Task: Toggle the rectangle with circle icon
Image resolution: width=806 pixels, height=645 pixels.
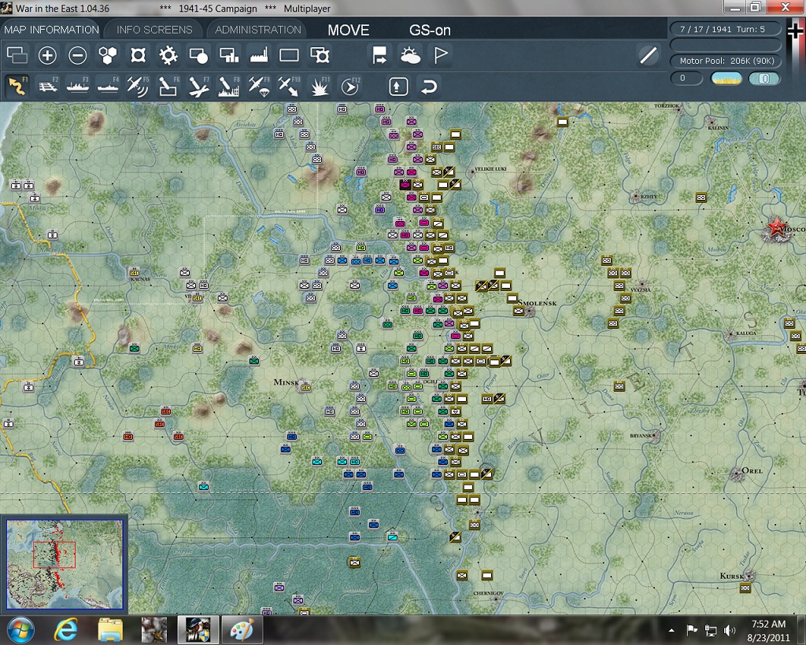Action: pyautogui.click(x=198, y=55)
